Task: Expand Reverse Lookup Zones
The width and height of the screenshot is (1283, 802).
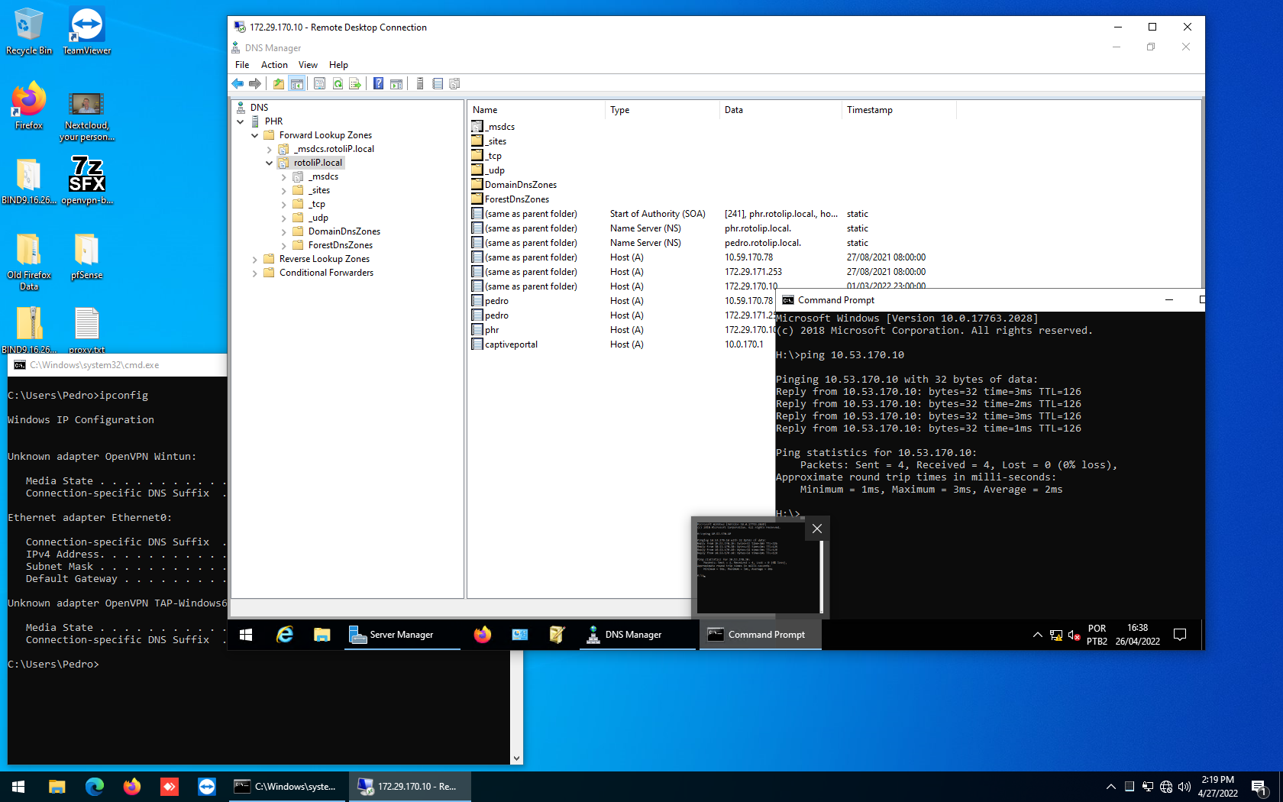Action: click(x=255, y=259)
